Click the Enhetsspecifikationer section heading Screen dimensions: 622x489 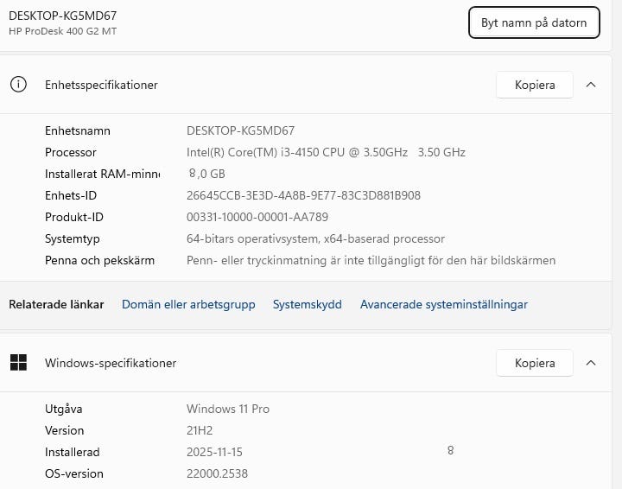pos(101,85)
